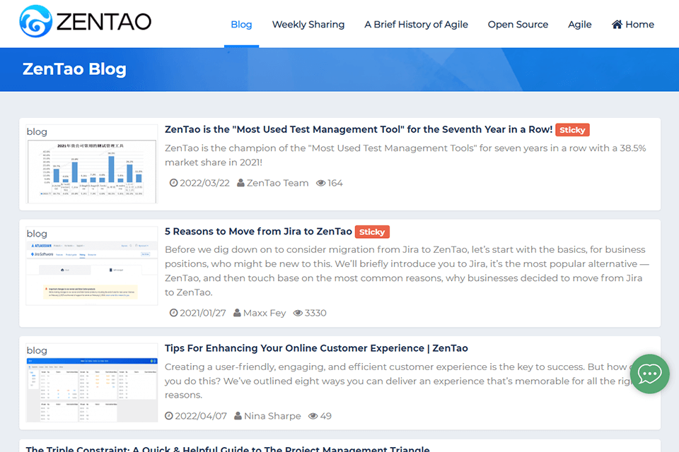Viewport: 679px width, 452px height.
Task: Click the Home house icon
Action: click(x=617, y=24)
